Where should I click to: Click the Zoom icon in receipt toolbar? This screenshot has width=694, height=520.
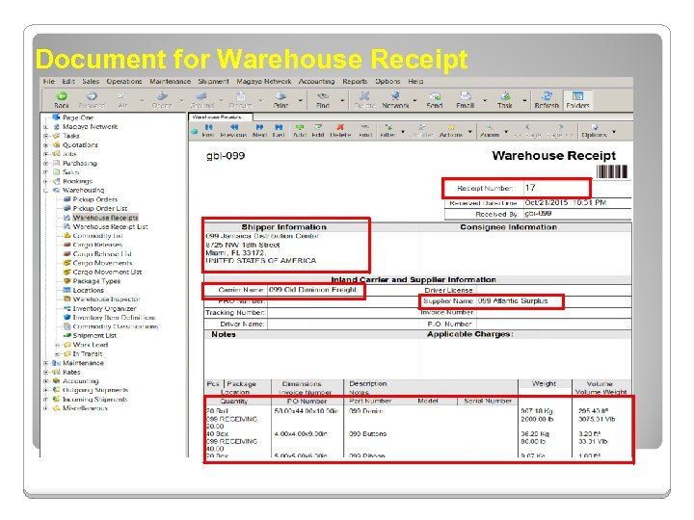pyautogui.click(x=489, y=130)
